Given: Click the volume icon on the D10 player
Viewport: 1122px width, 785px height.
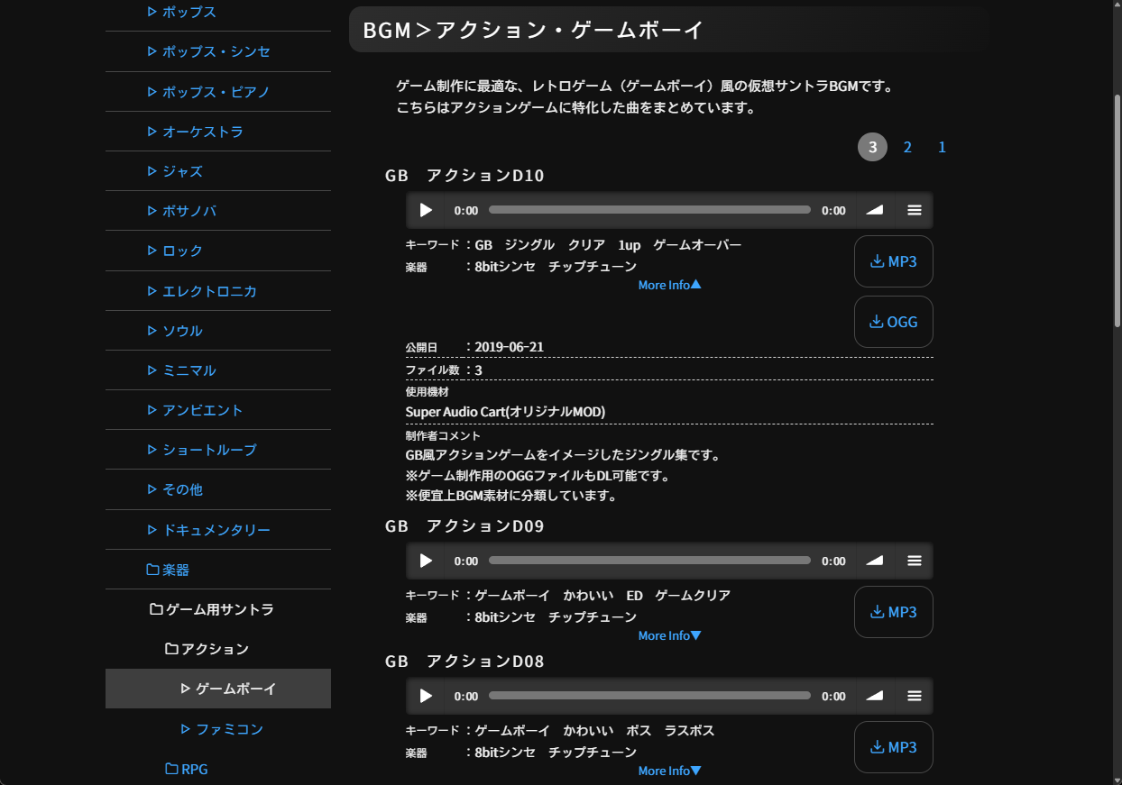Looking at the screenshot, I should (873, 209).
